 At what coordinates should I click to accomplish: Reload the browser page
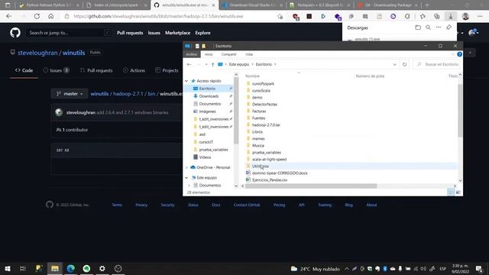pos(37,16)
